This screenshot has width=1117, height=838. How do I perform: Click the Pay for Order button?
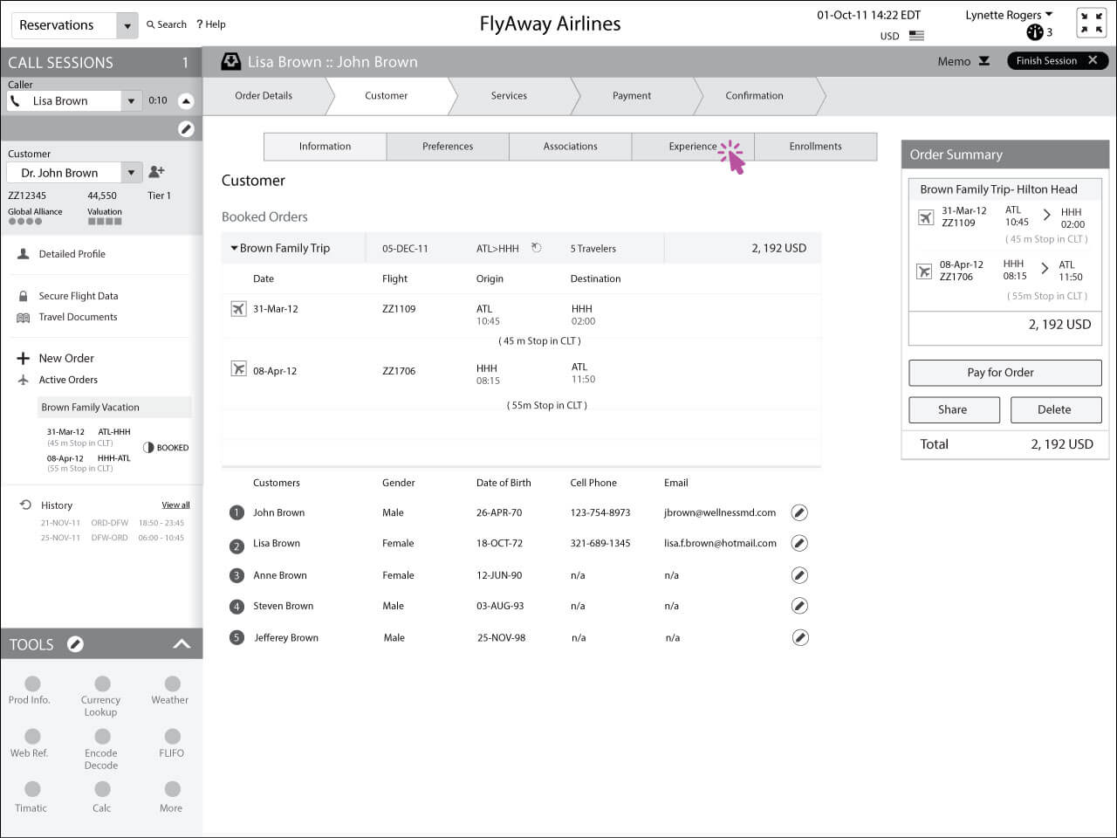(x=1004, y=373)
